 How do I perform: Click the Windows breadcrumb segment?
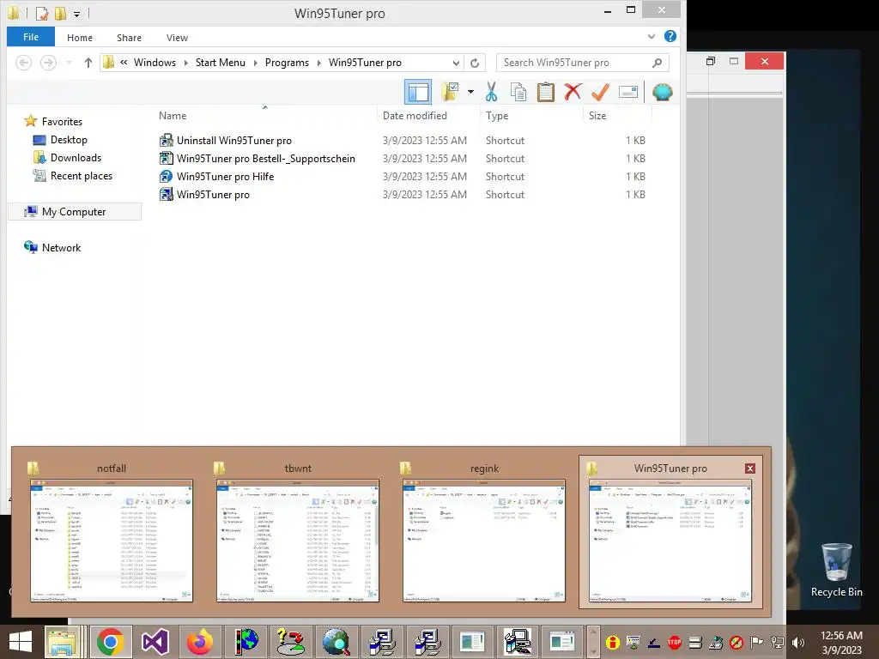155,63
